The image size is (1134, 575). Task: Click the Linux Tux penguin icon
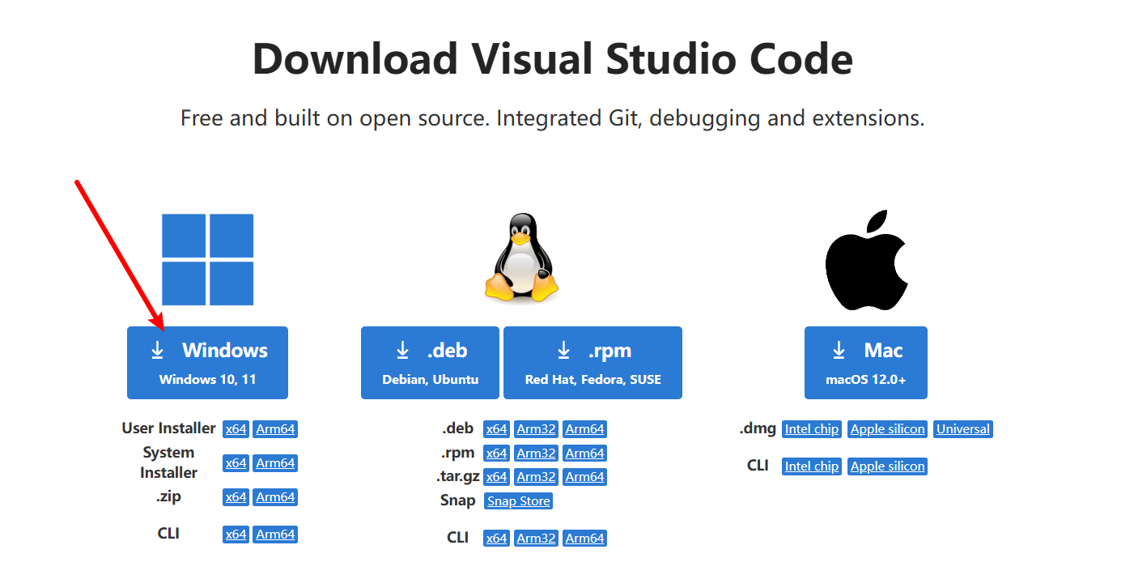coord(521,258)
